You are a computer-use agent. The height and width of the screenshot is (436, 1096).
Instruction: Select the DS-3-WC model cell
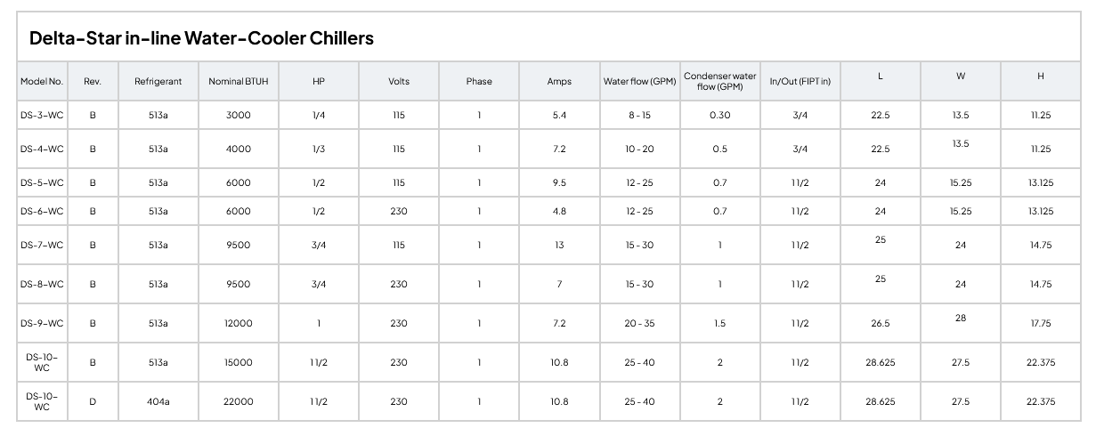(x=42, y=116)
